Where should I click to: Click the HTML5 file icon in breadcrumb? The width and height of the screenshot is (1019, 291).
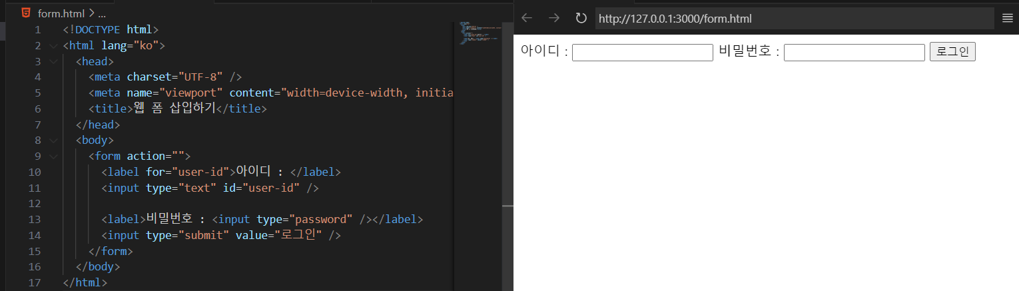25,13
